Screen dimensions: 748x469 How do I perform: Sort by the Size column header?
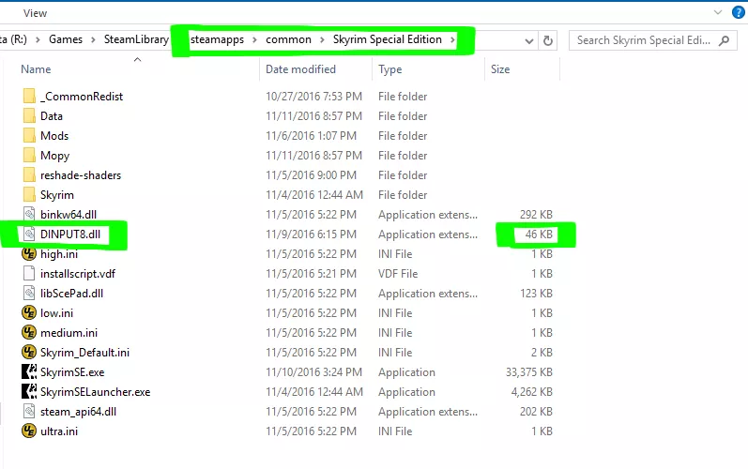point(500,69)
